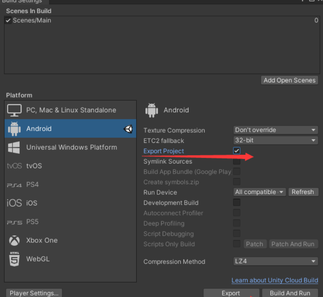This screenshot has height=297, width=323.
Task: Select the Xbox One platform
Action: click(x=70, y=240)
